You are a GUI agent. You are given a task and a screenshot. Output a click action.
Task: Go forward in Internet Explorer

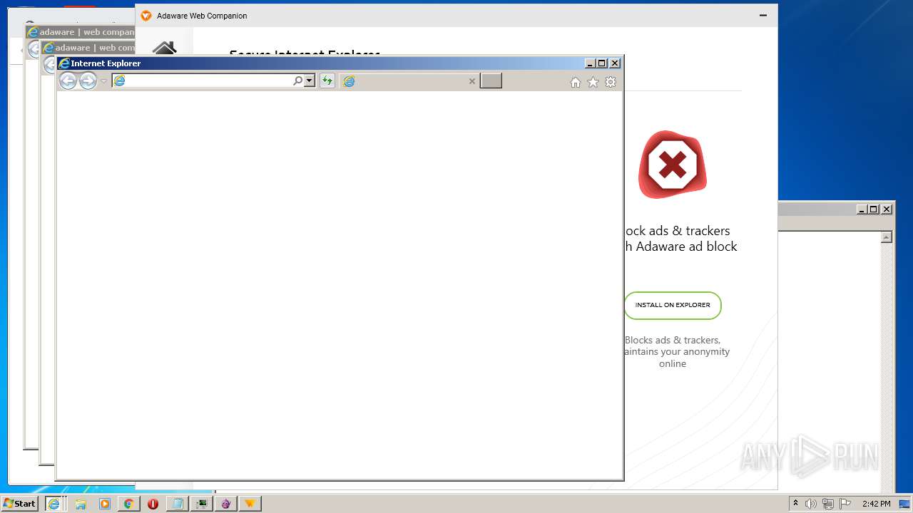(x=88, y=81)
